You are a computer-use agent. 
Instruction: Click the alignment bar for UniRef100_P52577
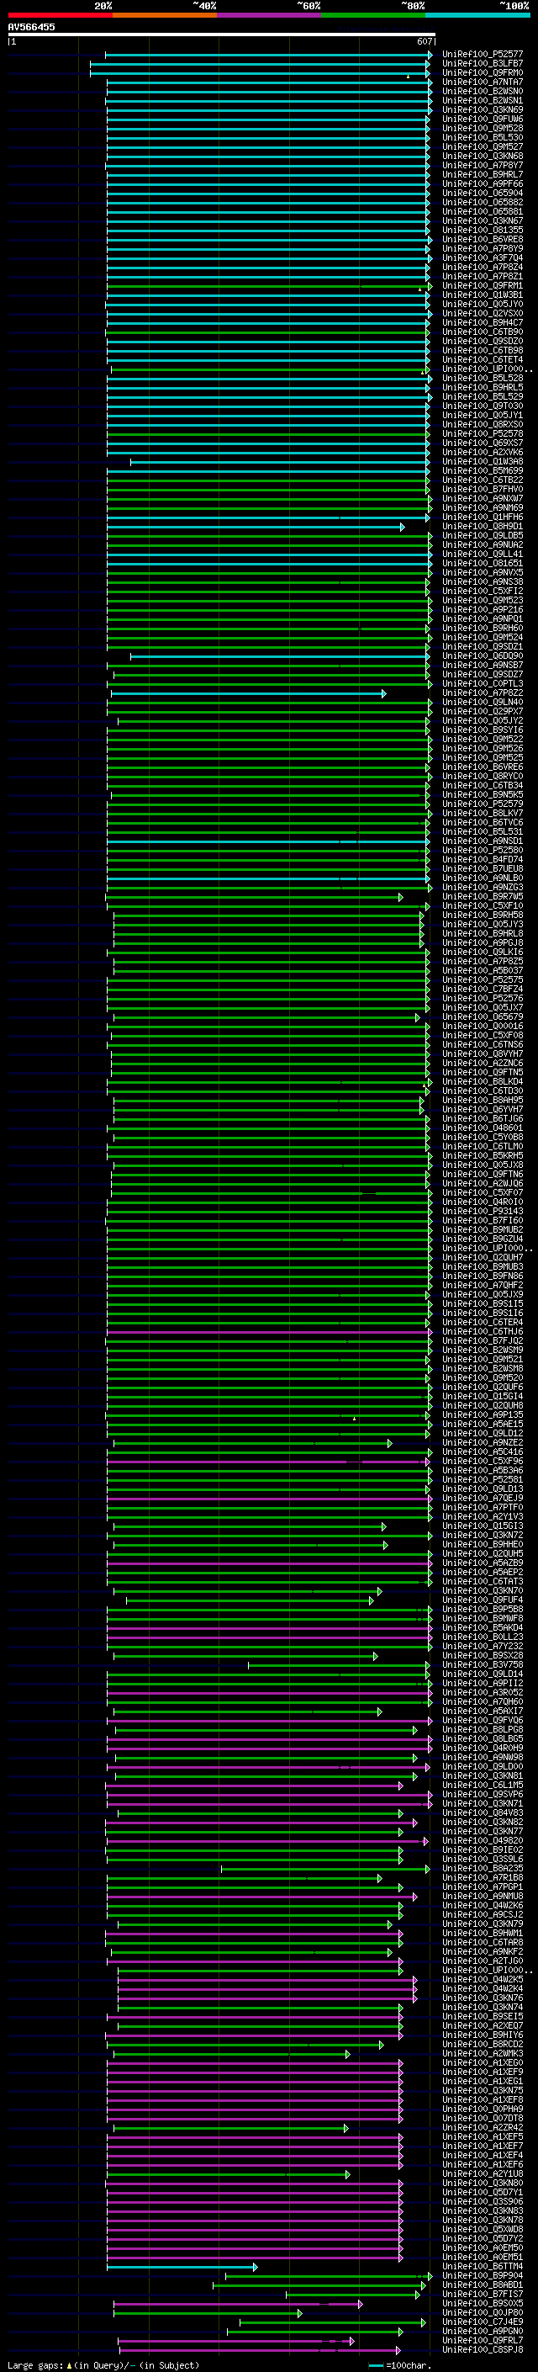(x=267, y=56)
